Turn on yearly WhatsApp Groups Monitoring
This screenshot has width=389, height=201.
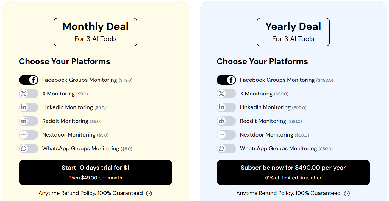pos(226,149)
